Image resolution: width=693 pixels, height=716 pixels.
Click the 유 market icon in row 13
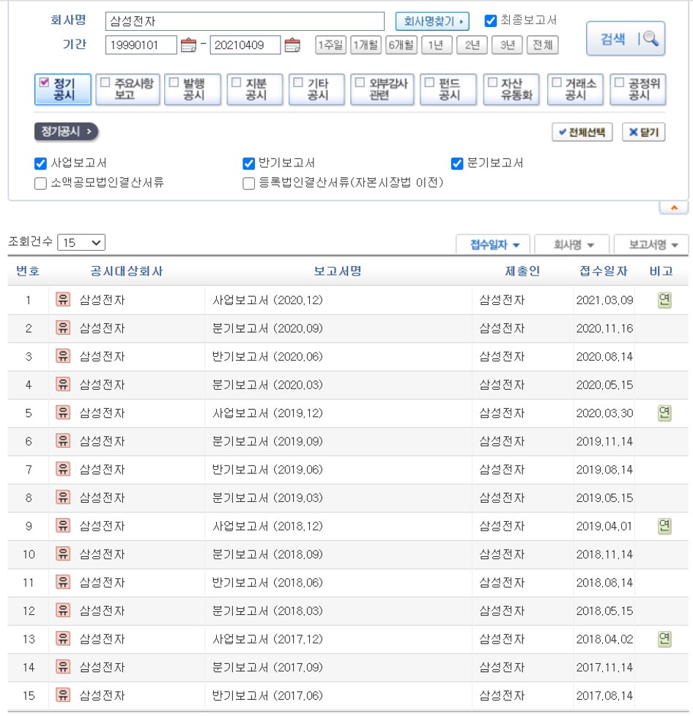point(63,639)
